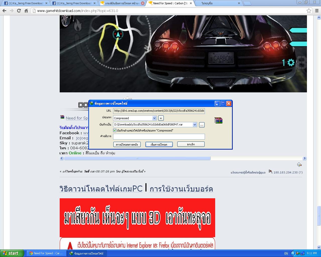
Task: Open the network monitor tray icon
Action: point(302,253)
